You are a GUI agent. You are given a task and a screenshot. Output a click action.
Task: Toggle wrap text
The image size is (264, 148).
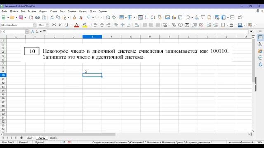[137, 25]
